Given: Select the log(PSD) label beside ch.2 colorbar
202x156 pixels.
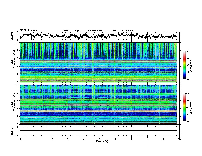Looking at the screenshot, I should click(191, 108).
